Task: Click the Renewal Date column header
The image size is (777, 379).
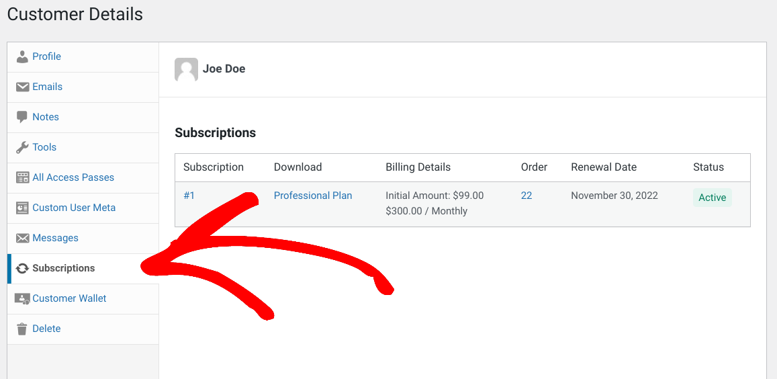Action: [604, 167]
